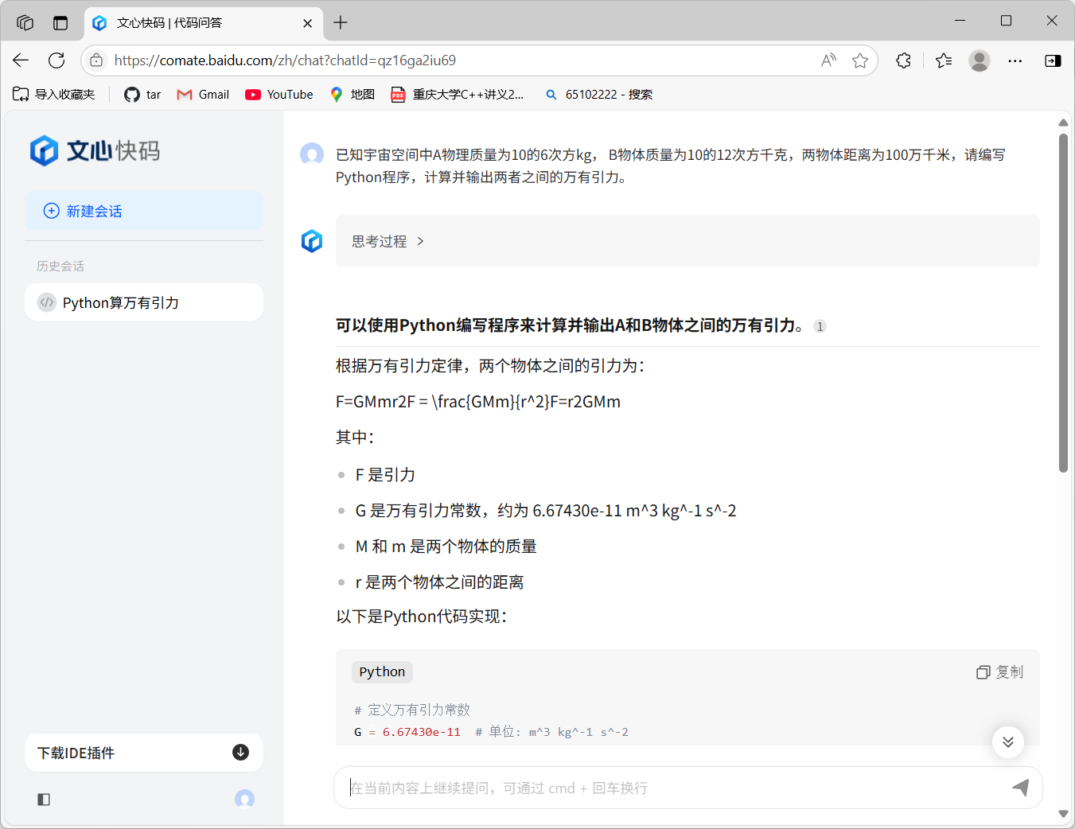Start a new chat with 新建会话
Image resolution: width=1075 pixels, height=829 pixels.
click(x=144, y=211)
